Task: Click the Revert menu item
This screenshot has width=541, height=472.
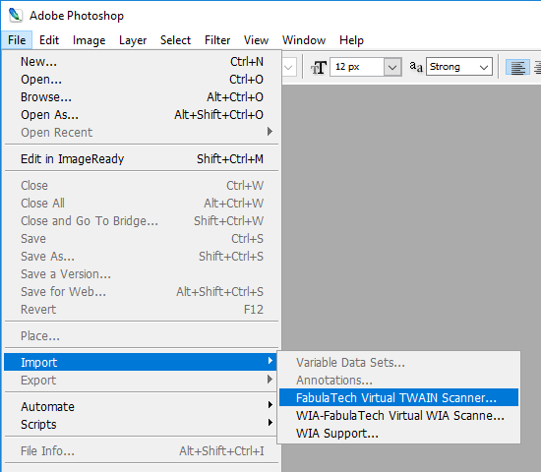Action: (141, 310)
